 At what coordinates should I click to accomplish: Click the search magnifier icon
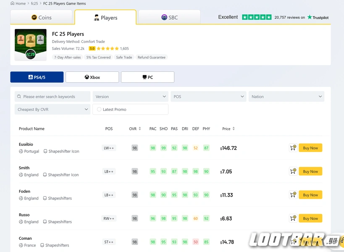pyautogui.click(x=19, y=97)
